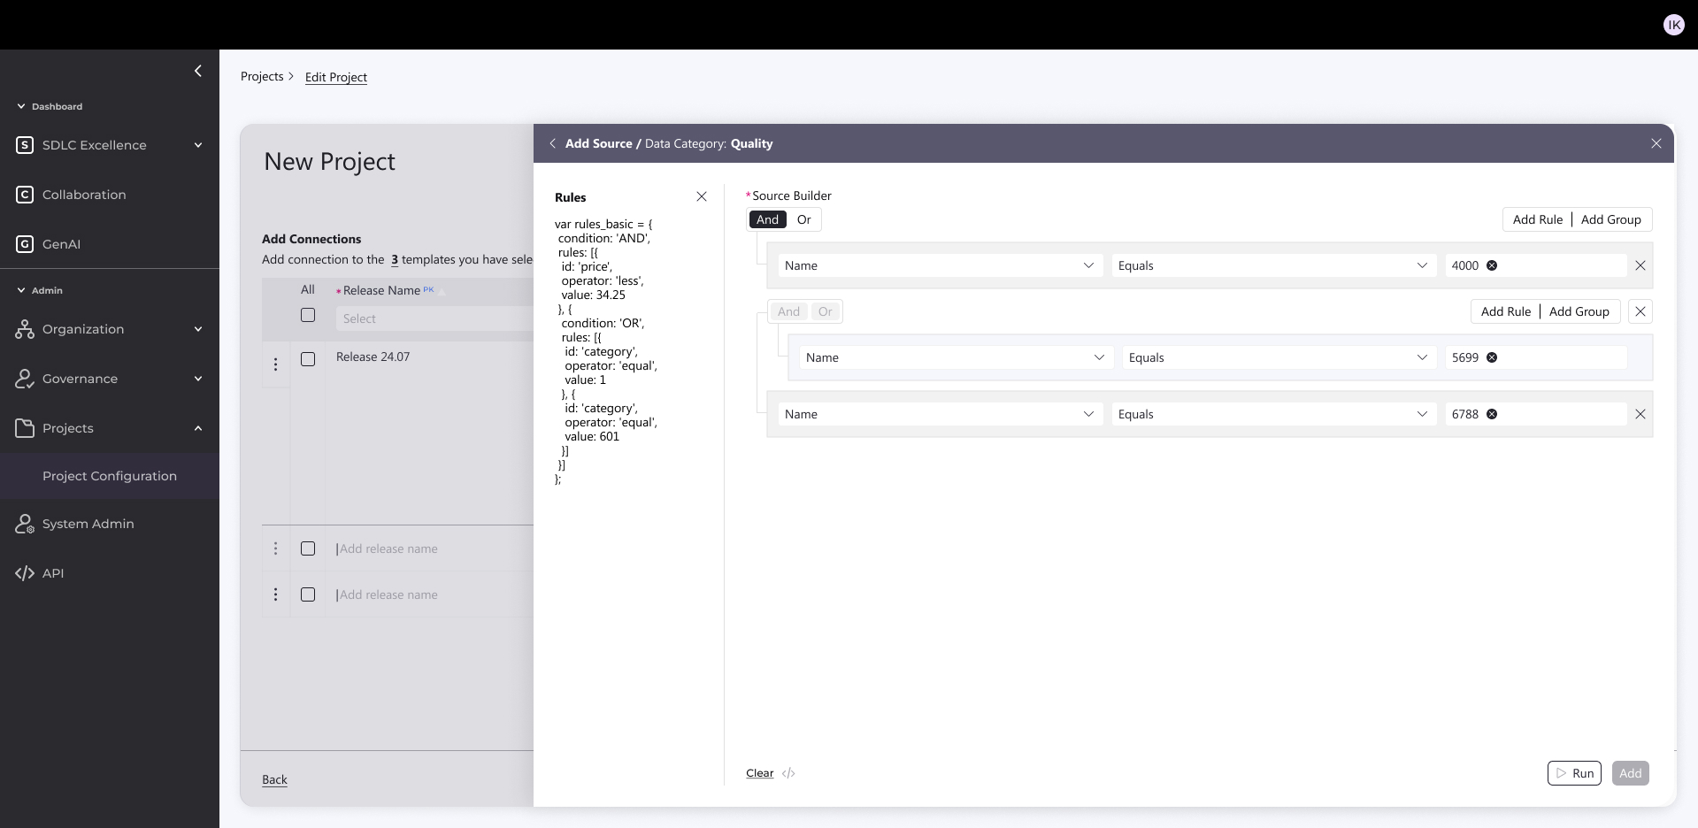The image size is (1698, 828).
Task: Switch the top condition to Or
Action: (x=803, y=219)
